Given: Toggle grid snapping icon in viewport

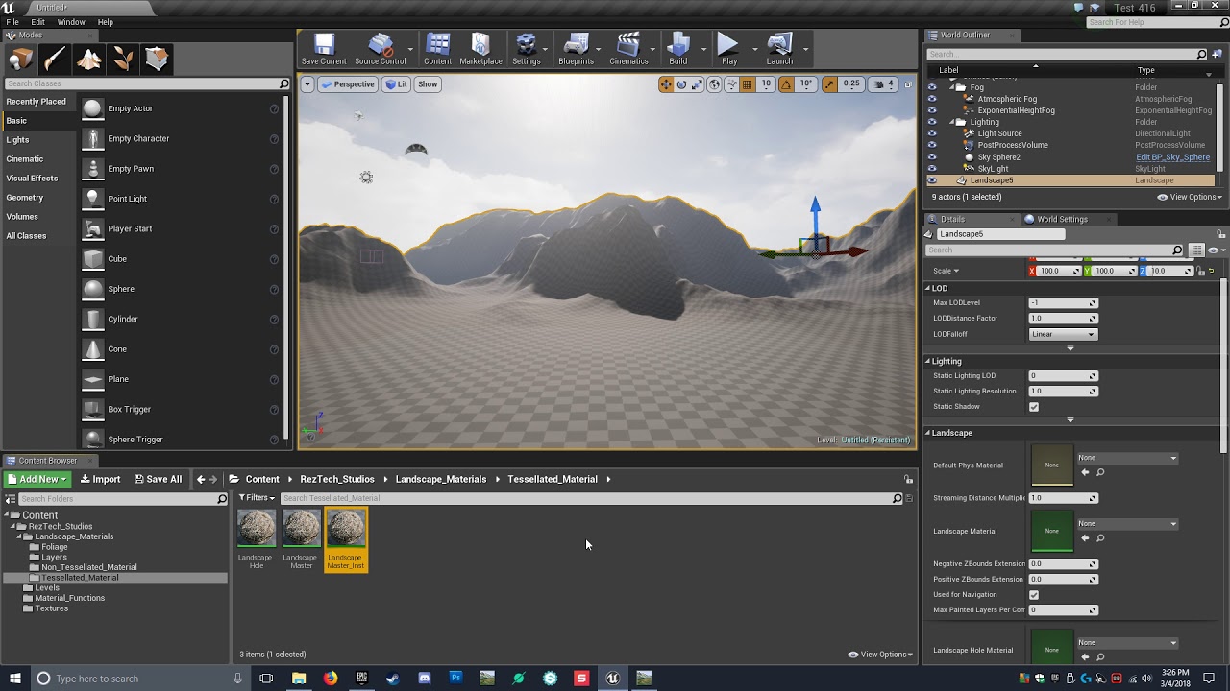Looking at the screenshot, I should coord(747,84).
